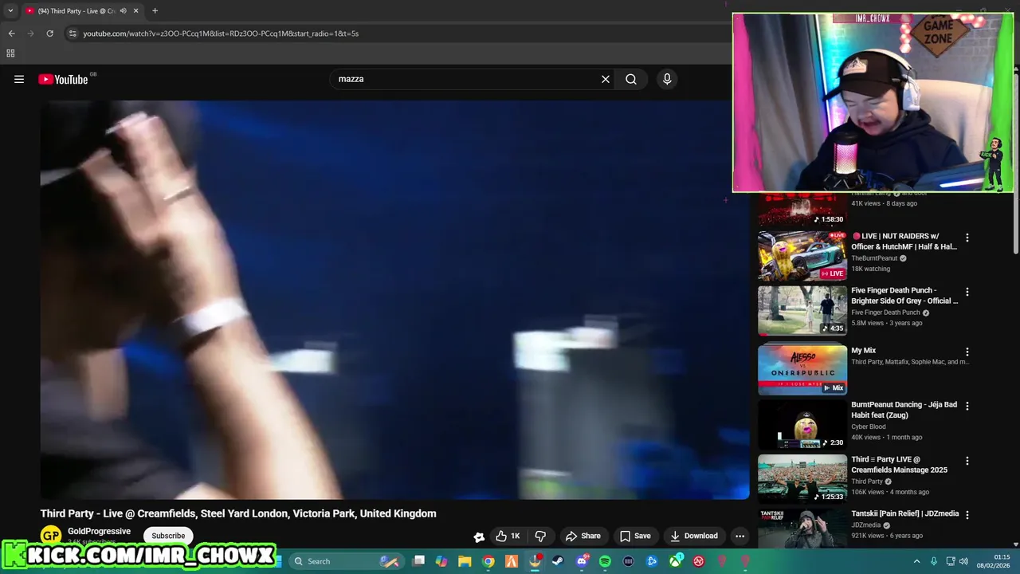Open options for Tantskii Pain Relief video
The width and height of the screenshot is (1020, 574).
click(x=967, y=515)
